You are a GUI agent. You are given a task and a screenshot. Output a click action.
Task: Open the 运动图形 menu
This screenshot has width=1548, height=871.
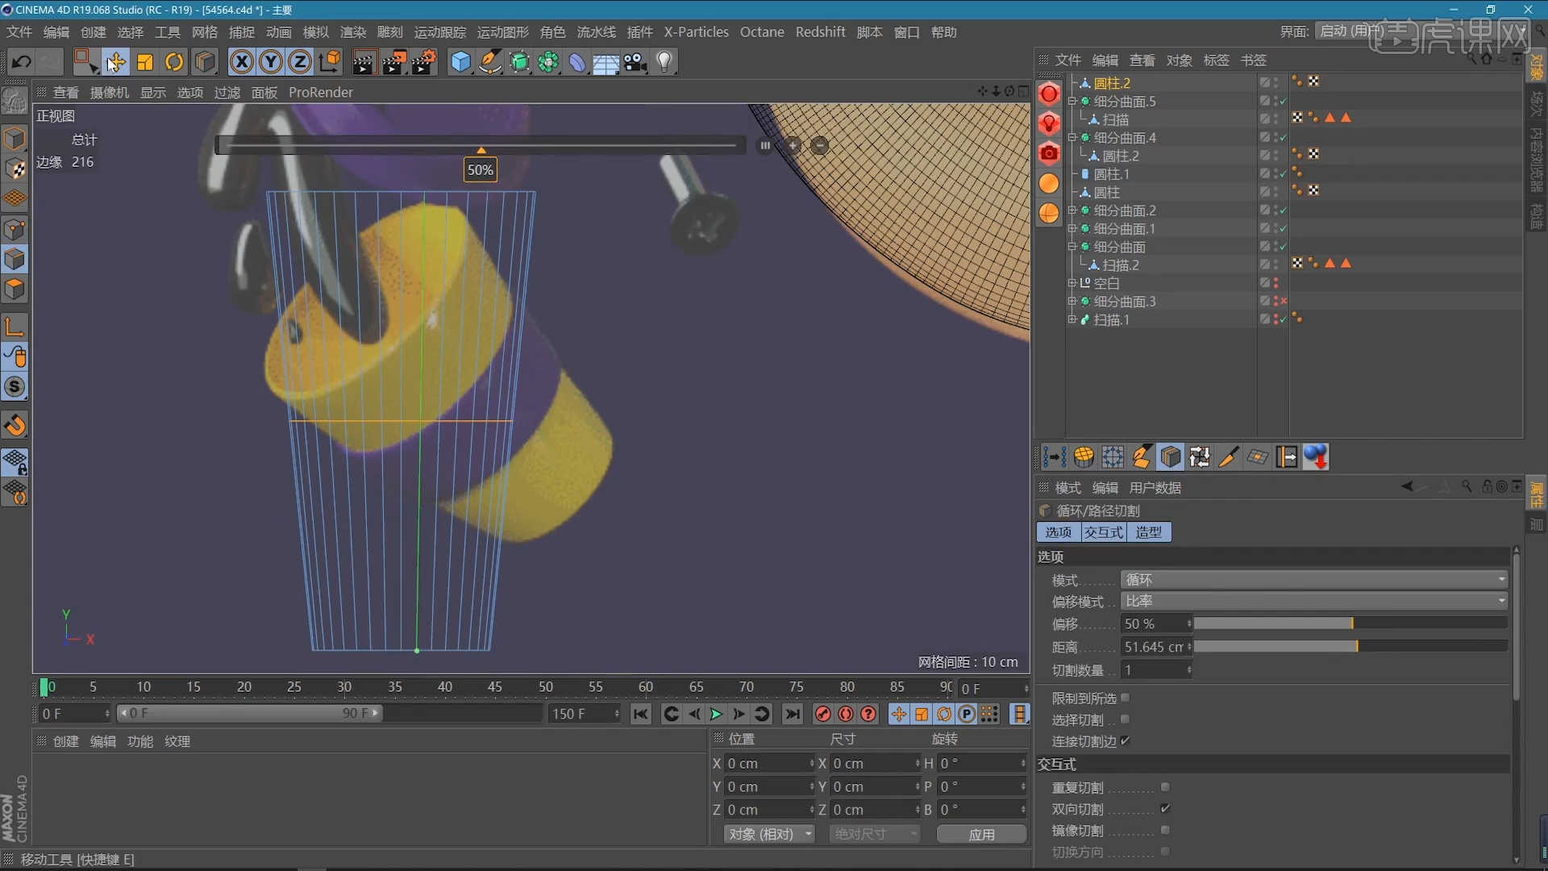pyautogui.click(x=502, y=32)
